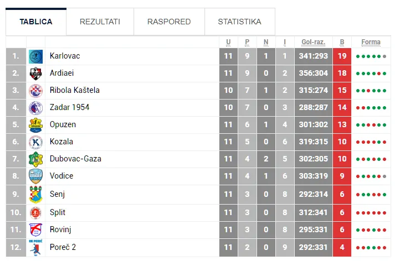395x261 pixels.
Task: Open the Raspored tab
Action: [169, 22]
